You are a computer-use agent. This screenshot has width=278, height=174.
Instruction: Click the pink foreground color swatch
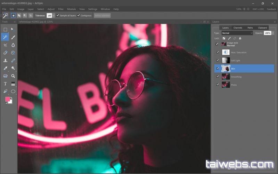(7, 99)
